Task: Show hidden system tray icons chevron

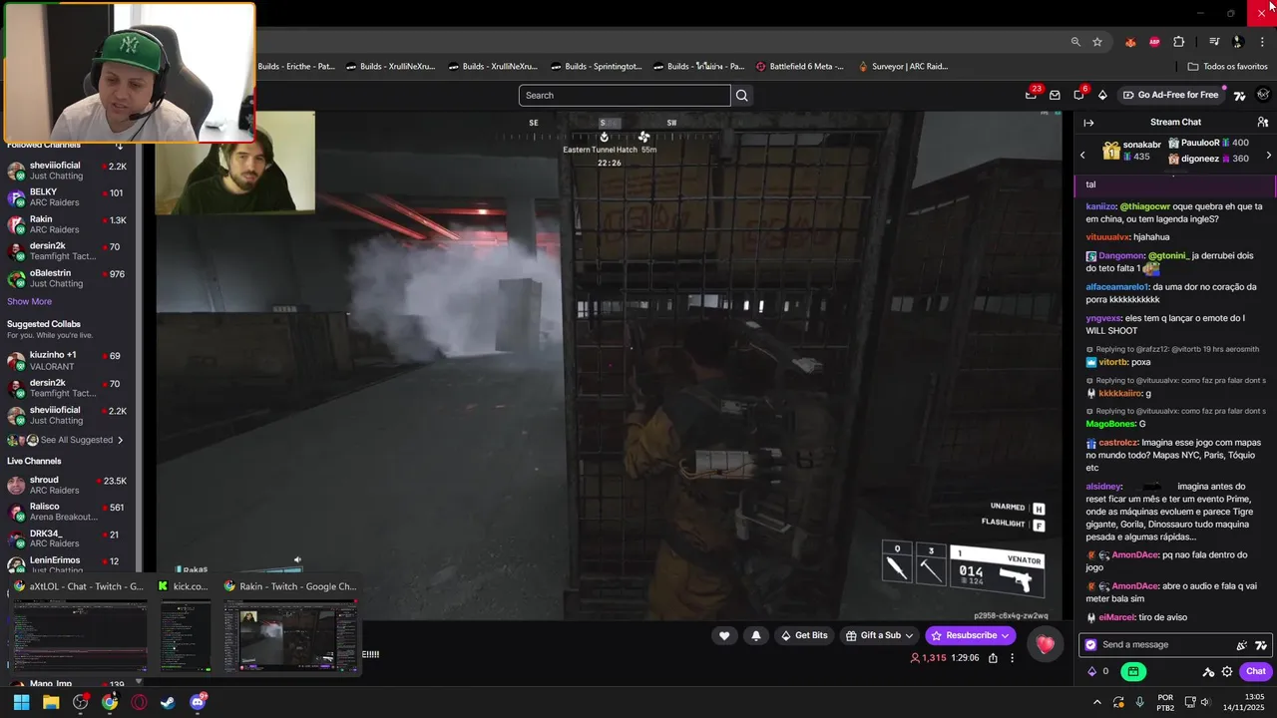Action: click(1096, 702)
